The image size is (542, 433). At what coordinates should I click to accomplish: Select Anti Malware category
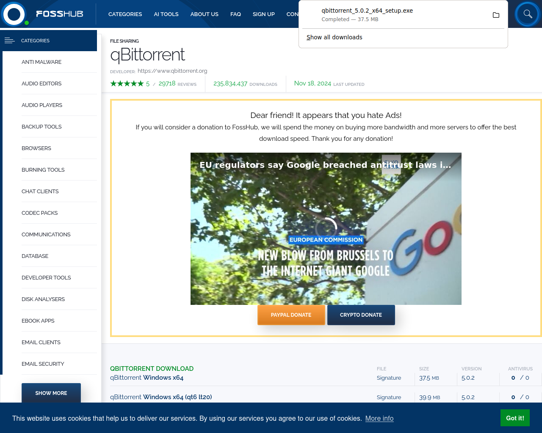click(41, 62)
